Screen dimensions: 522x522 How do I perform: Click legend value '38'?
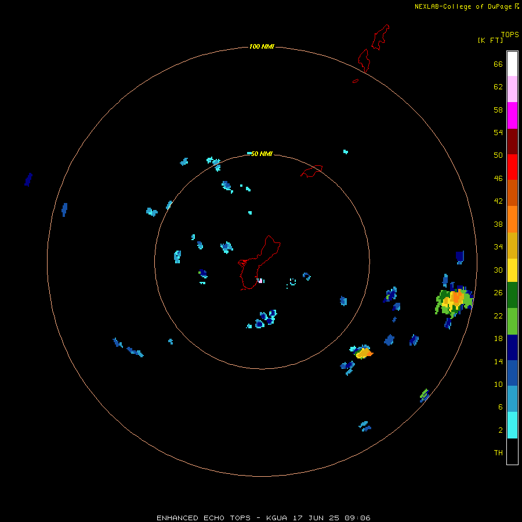click(498, 224)
